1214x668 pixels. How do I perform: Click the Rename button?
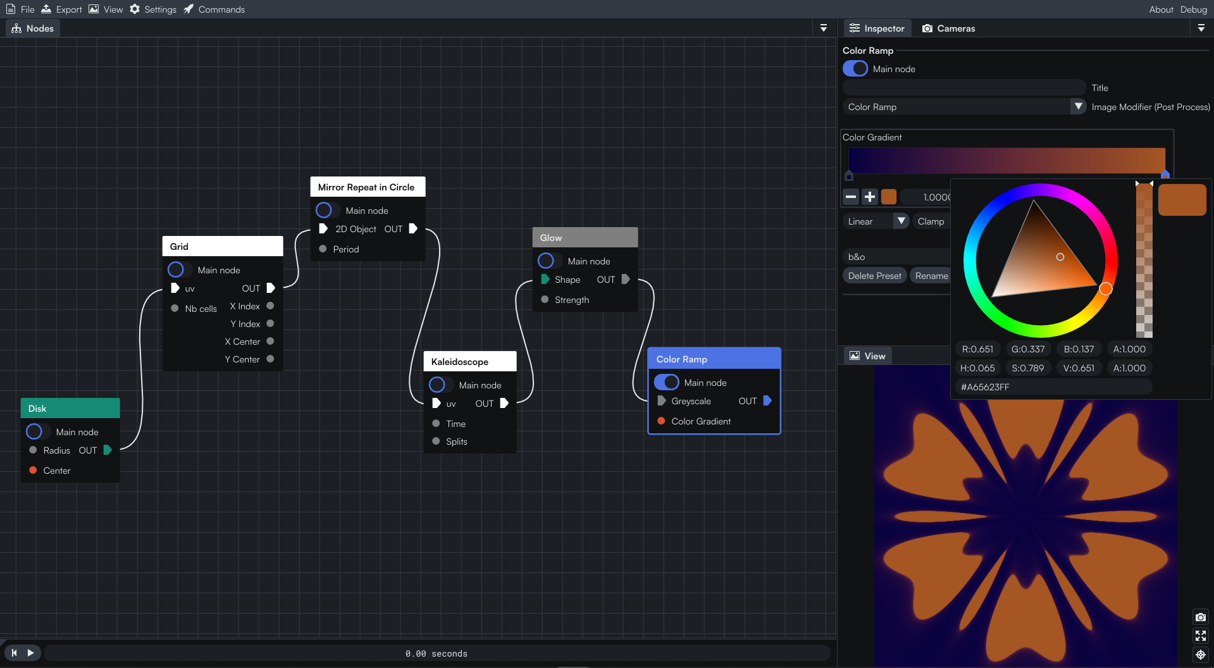coord(931,276)
